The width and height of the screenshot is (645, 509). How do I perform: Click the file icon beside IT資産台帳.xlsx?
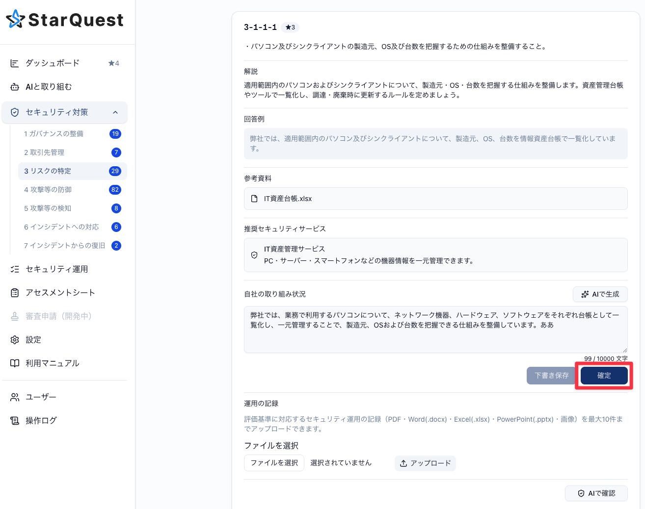coord(254,199)
